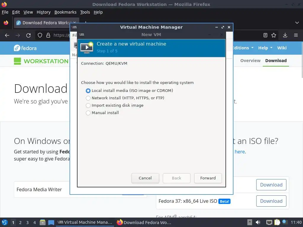
Task: Activate Virtual Machine Manager taskbar entry
Action: (x=85, y=222)
